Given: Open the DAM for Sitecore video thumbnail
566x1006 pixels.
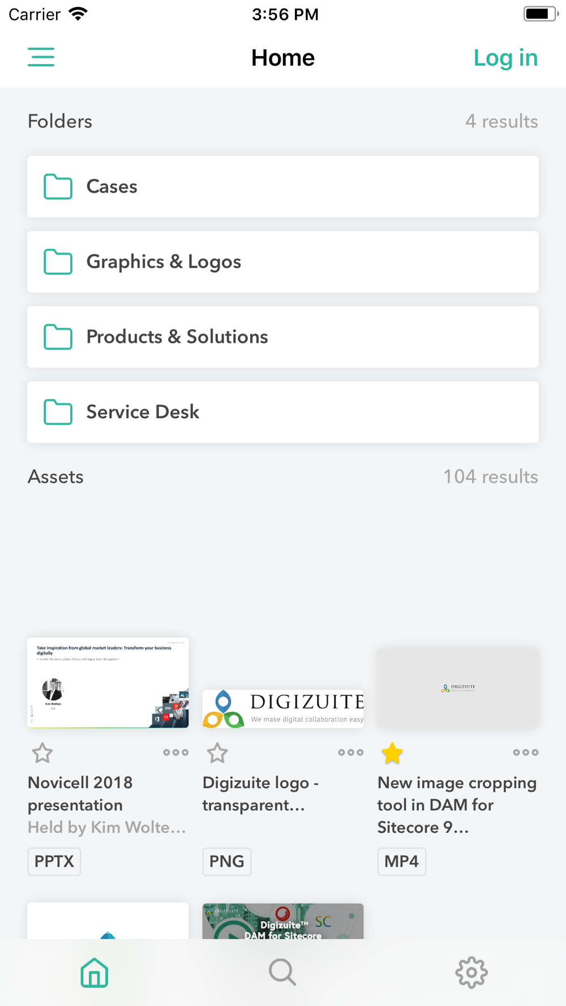Looking at the screenshot, I should 283,921.
